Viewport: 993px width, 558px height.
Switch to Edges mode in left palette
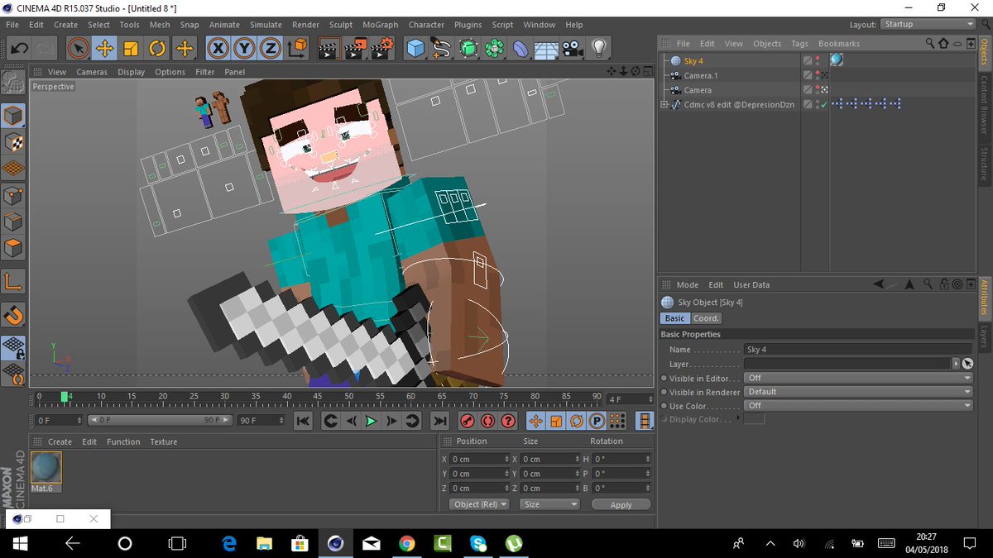pyautogui.click(x=13, y=222)
